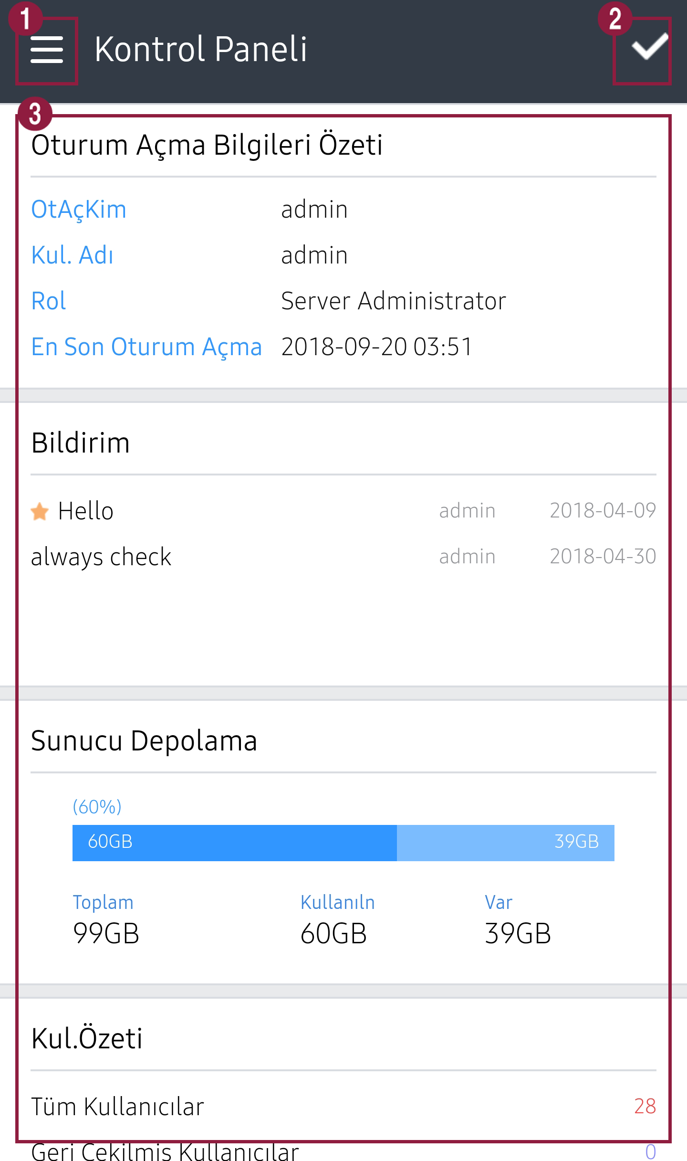Viewport: 687px width, 1161px height.
Task: Click the Kul.Özeti section header
Action: pos(87,1038)
